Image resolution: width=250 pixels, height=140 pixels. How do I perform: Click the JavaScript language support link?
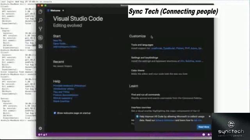156,48
